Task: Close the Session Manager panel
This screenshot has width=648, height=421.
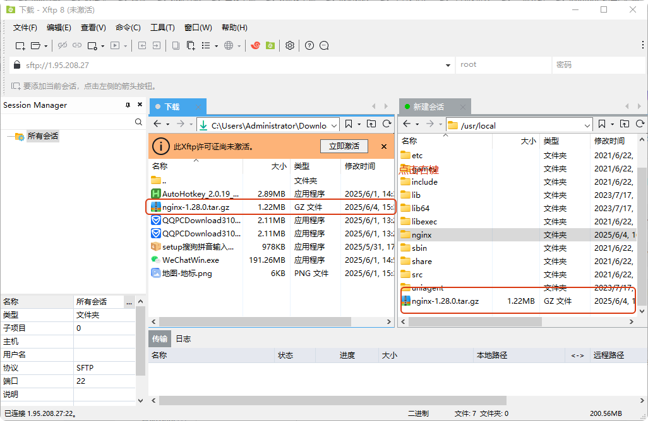Action: click(140, 105)
